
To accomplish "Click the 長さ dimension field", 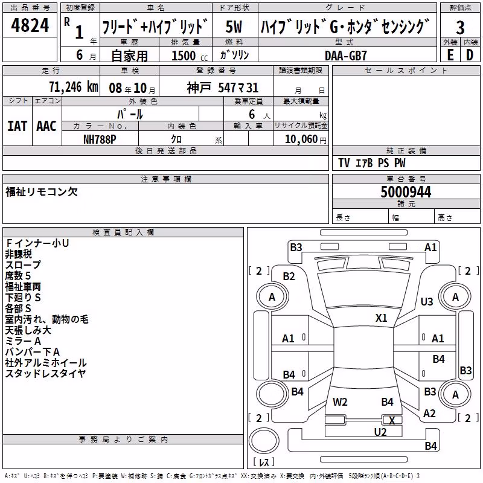I will click(360, 217).
